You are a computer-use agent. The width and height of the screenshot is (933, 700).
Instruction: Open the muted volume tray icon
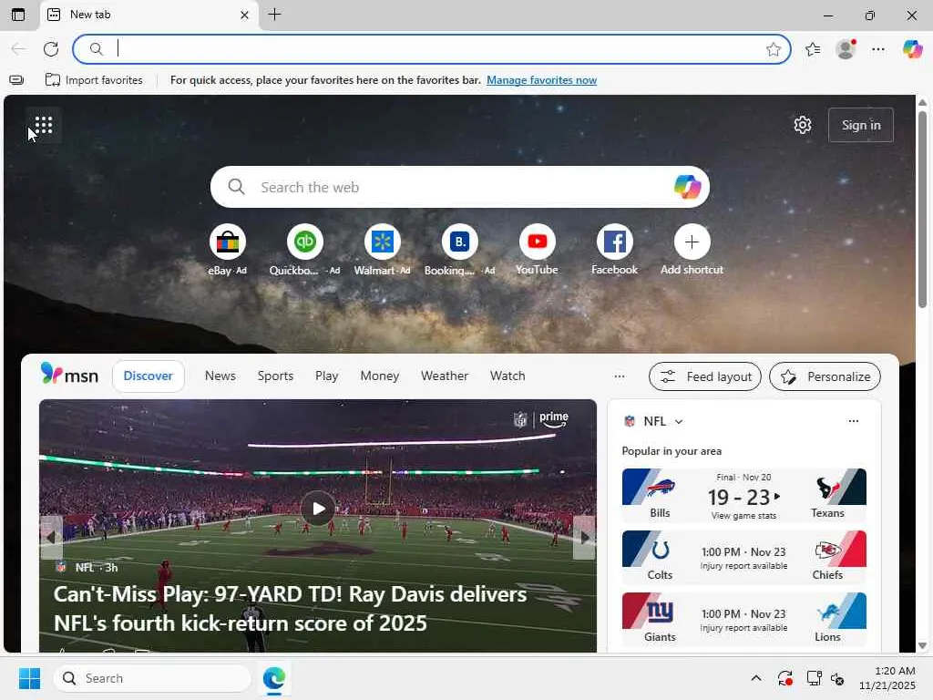tap(838, 678)
